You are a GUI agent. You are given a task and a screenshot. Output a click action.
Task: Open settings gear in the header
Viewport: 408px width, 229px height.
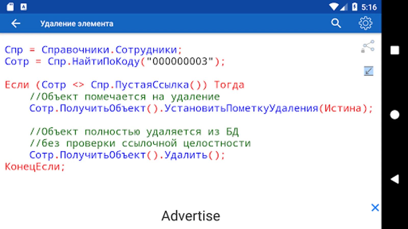pyautogui.click(x=365, y=23)
